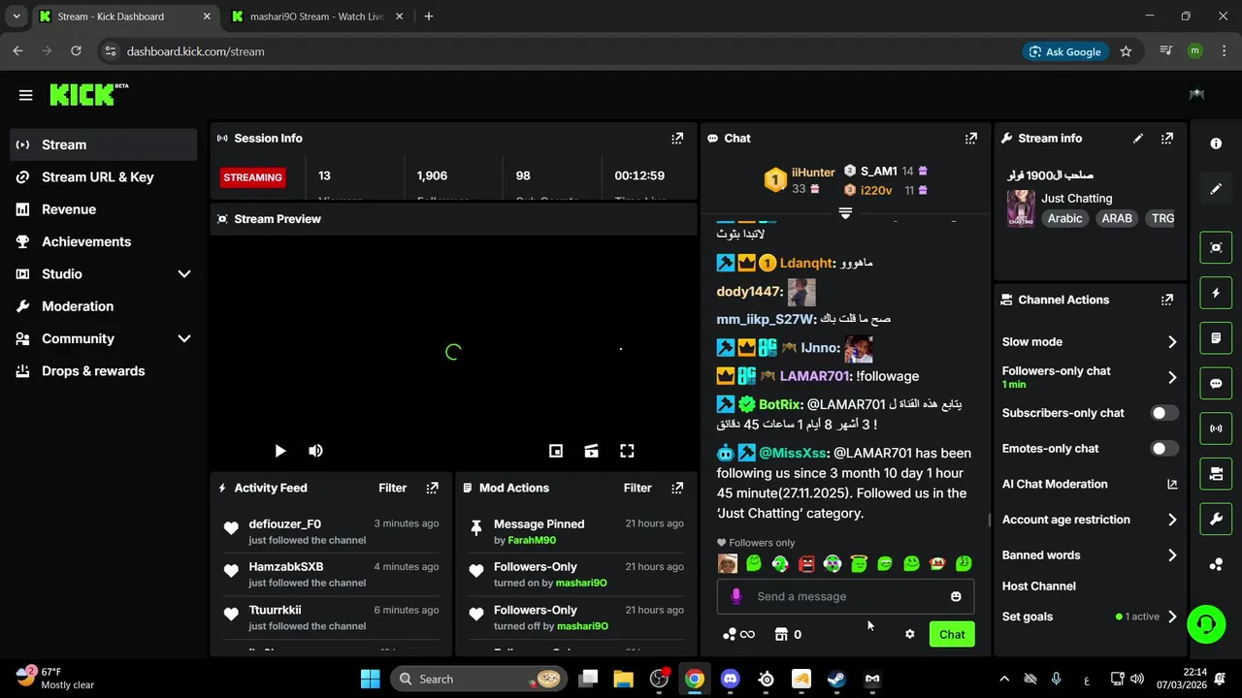Open Followers-only chat options
This screenshot has width=1242, height=698.
click(1090, 377)
